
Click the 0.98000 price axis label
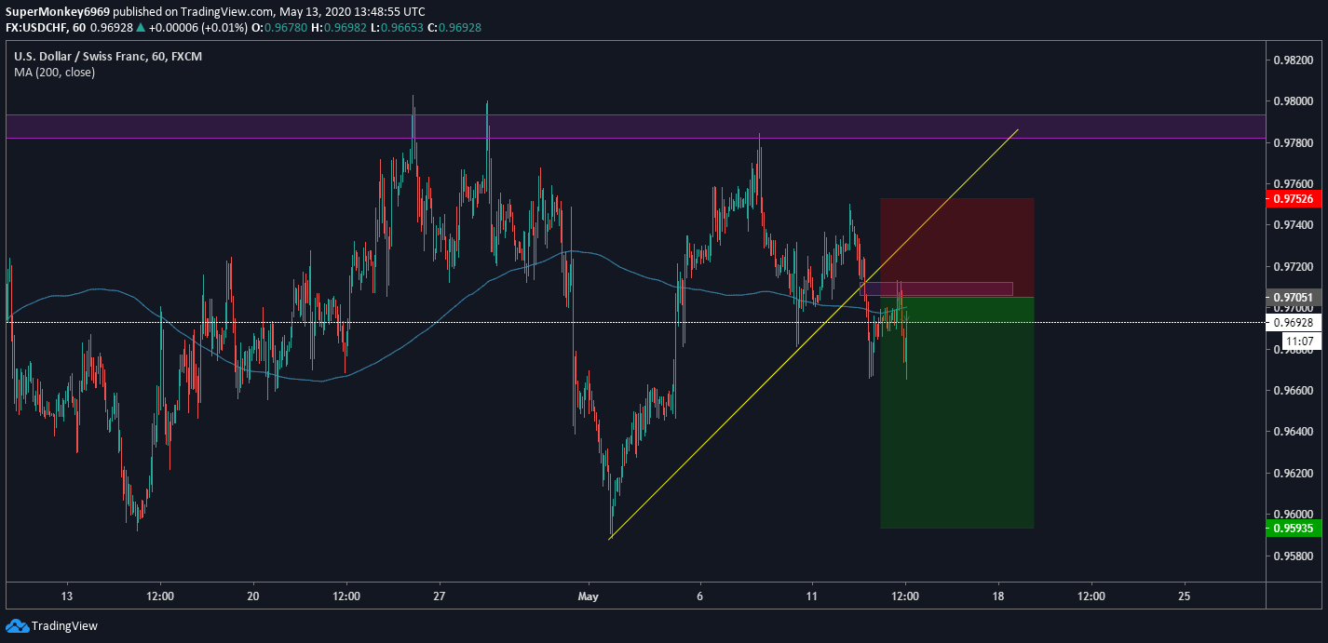pos(1294,100)
